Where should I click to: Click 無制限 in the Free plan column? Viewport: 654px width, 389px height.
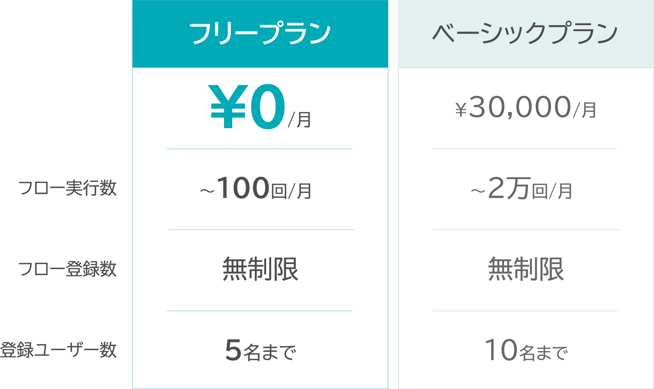click(x=260, y=269)
